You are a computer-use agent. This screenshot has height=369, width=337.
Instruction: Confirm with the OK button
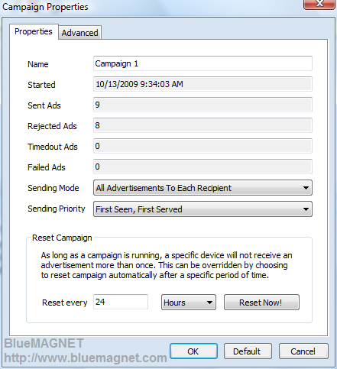193,351
